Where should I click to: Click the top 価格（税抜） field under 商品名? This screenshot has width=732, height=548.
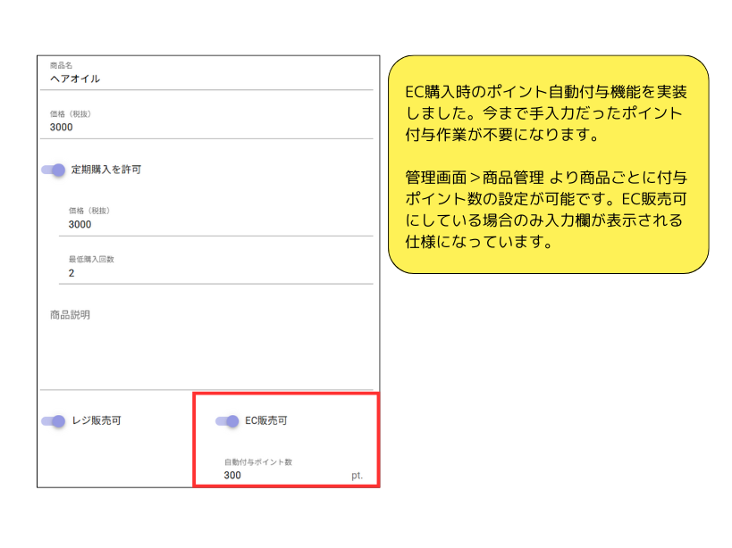pyautogui.click(x=206, y=122)
